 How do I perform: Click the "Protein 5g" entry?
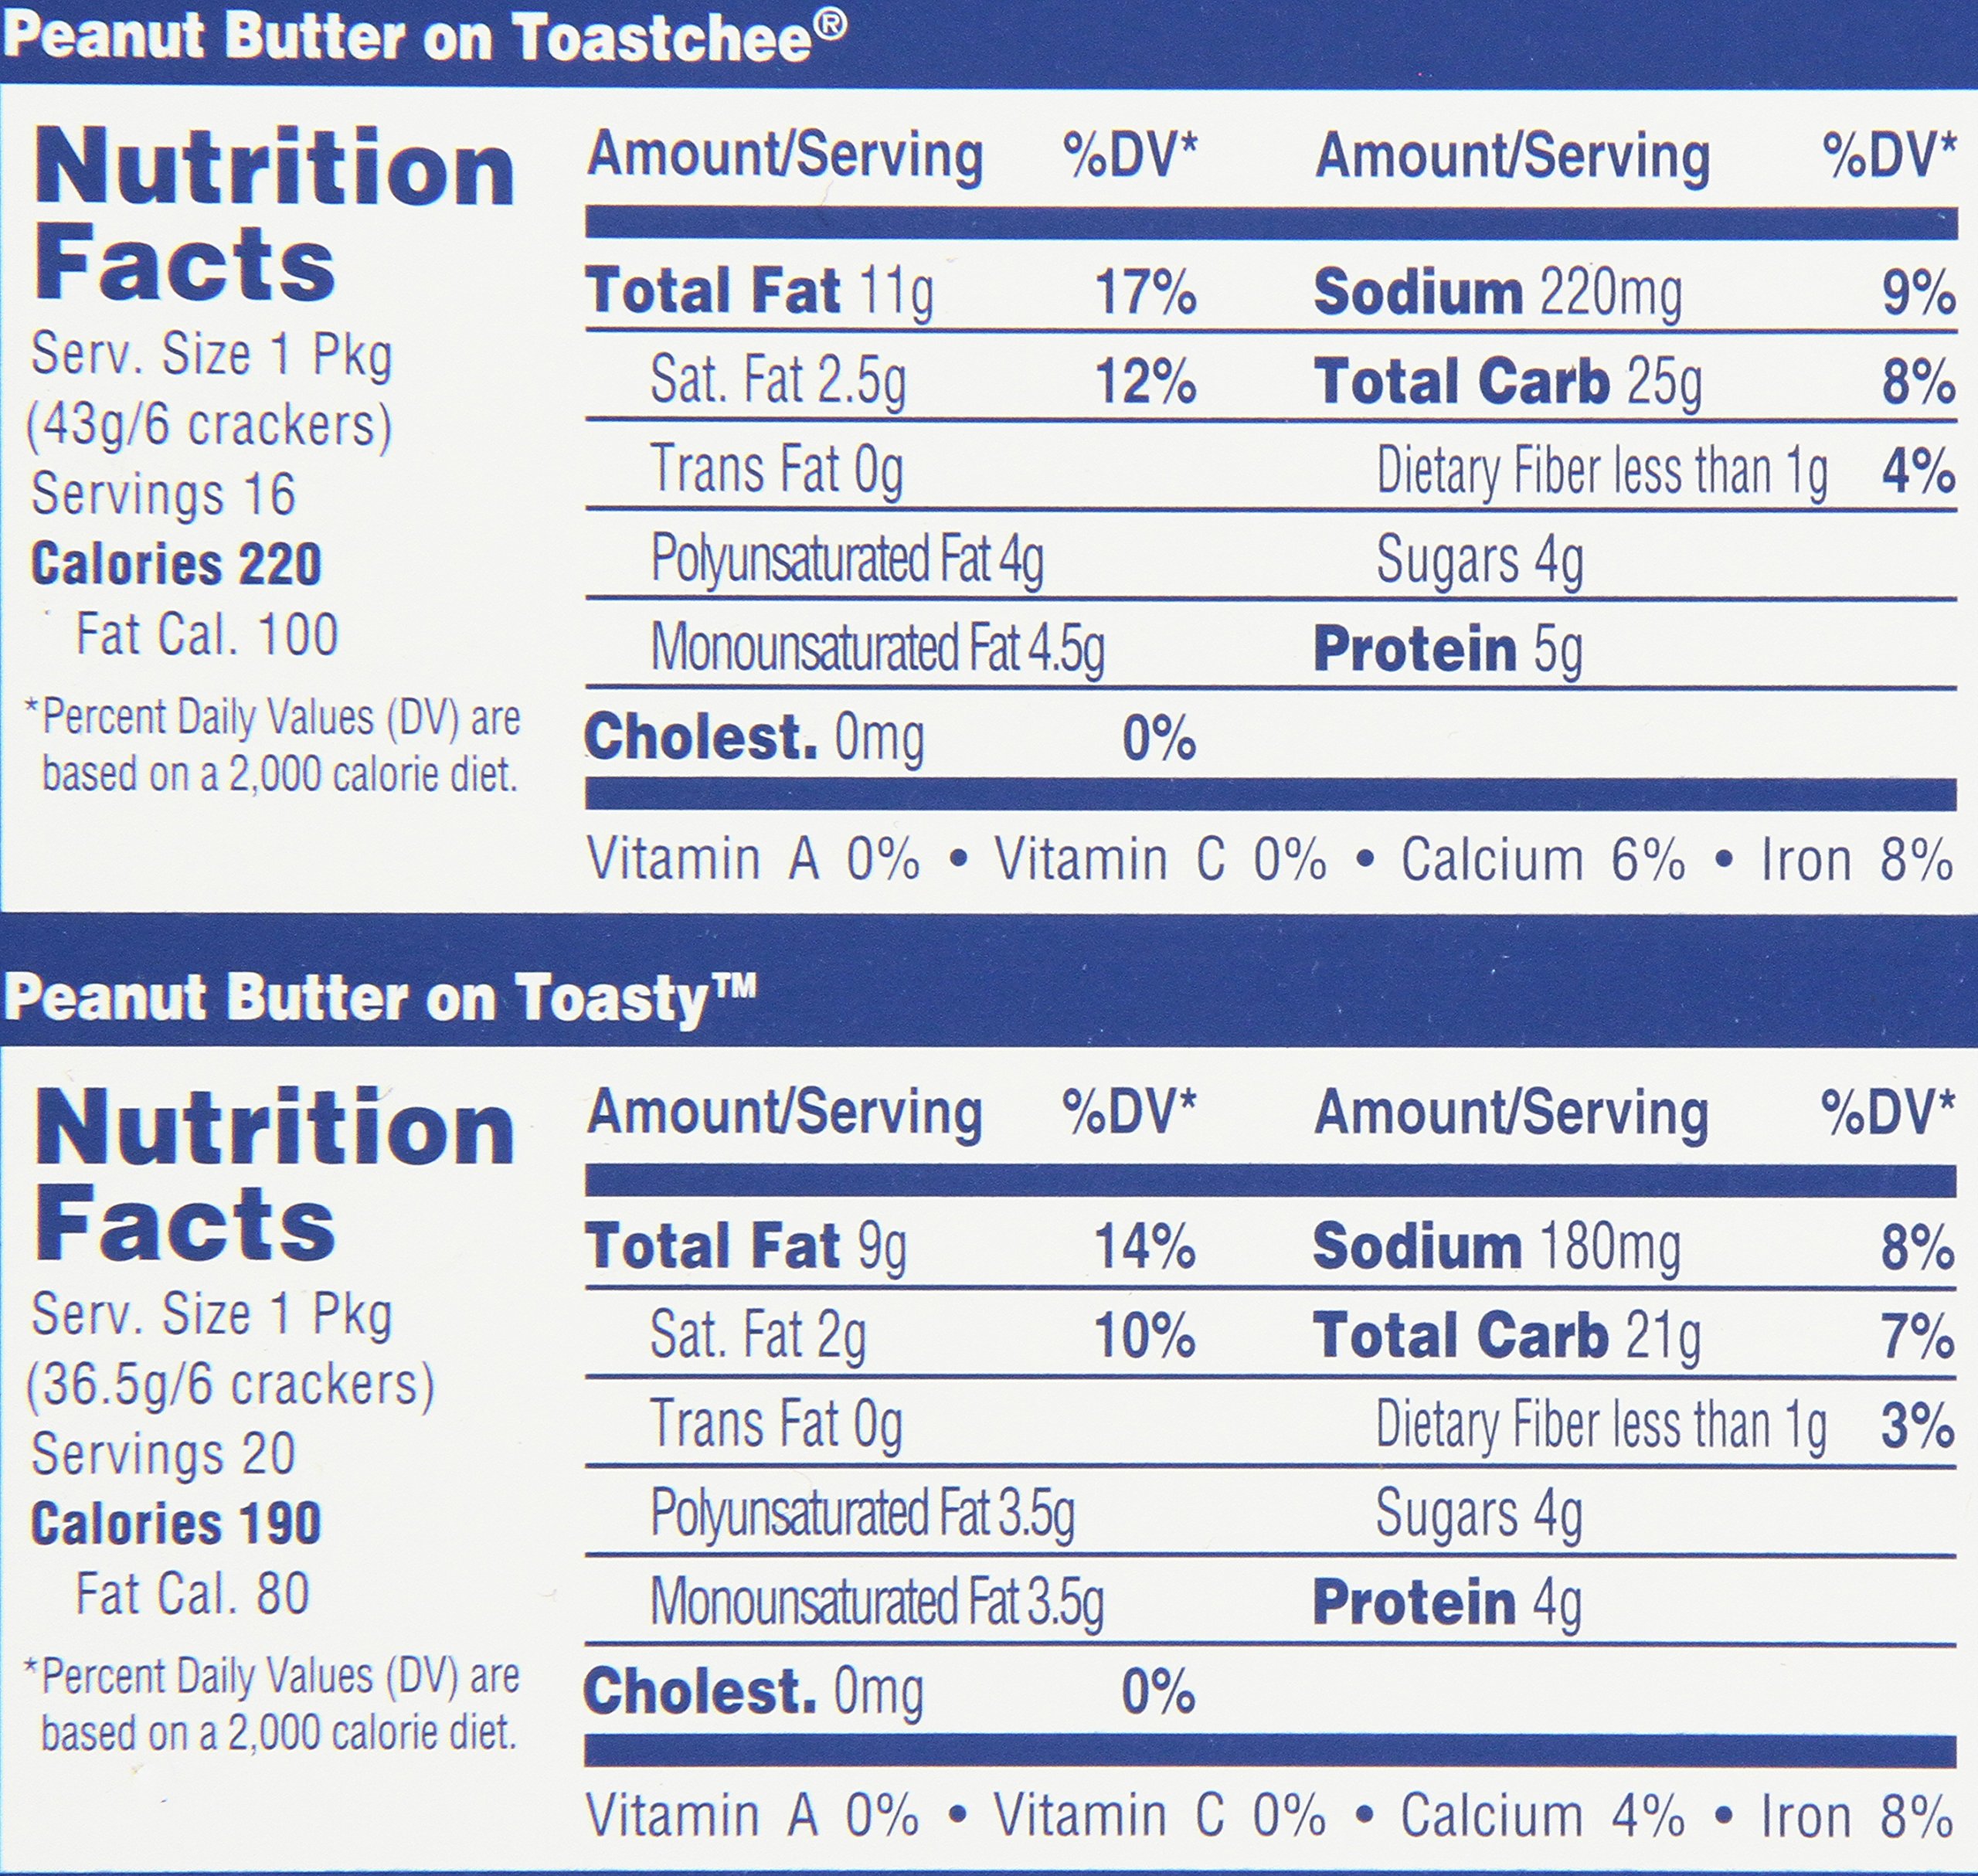click(x=1447, y=650)
